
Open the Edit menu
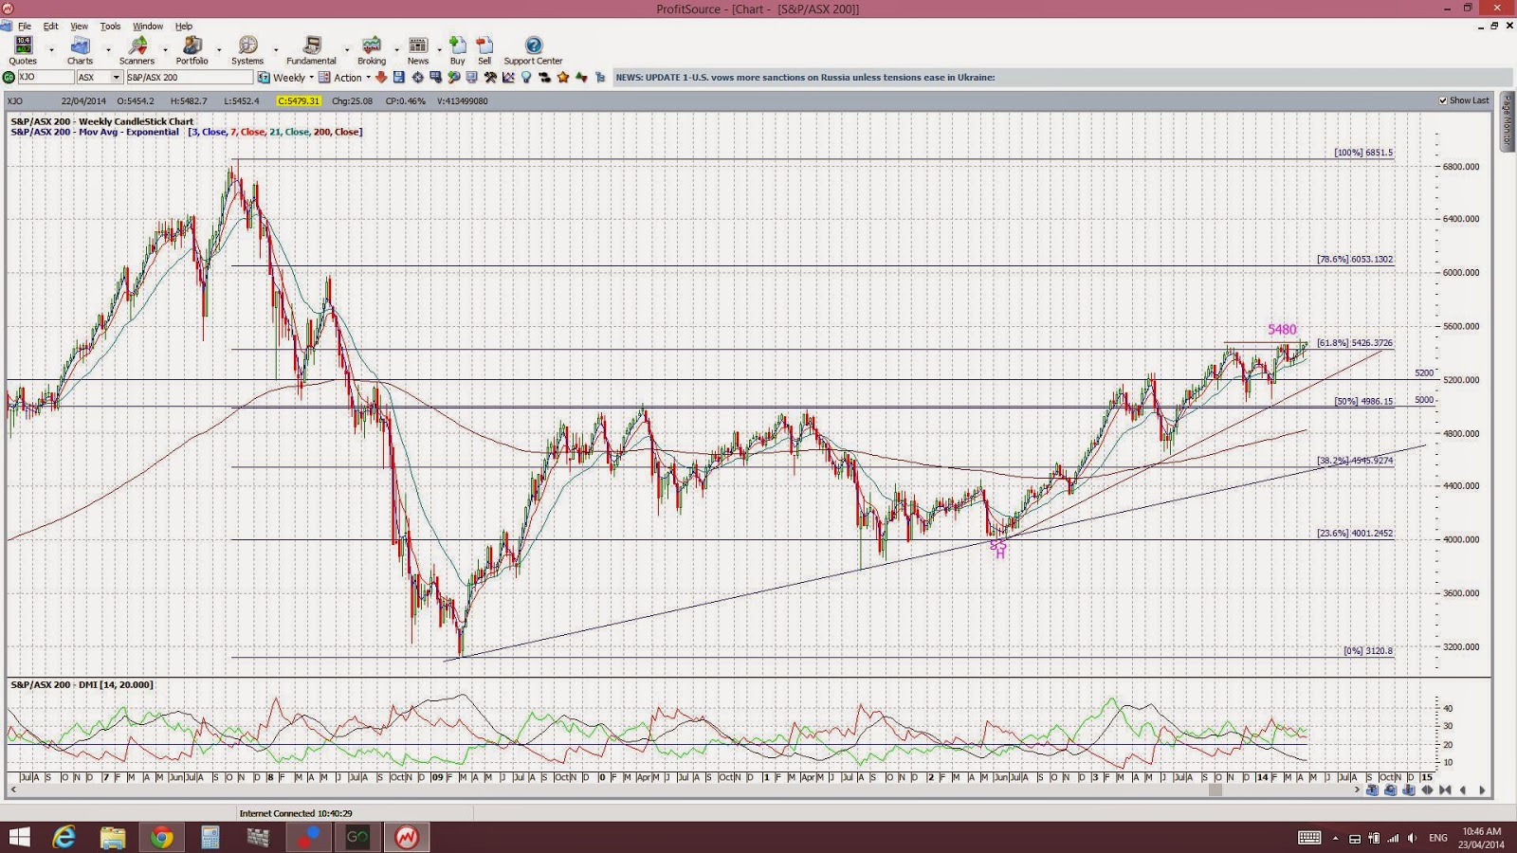[x=50, y=26]
